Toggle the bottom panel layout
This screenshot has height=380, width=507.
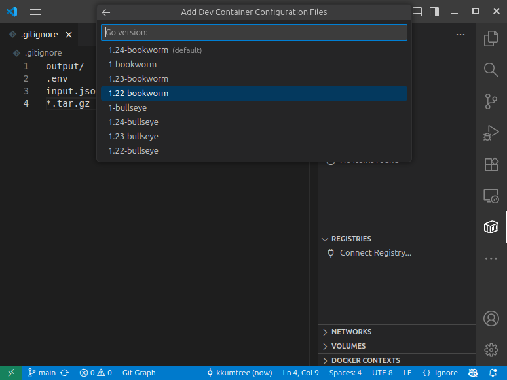tap(417, 12)
